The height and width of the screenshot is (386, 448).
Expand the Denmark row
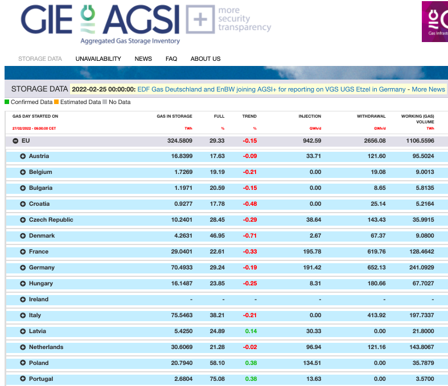(23, 236)
